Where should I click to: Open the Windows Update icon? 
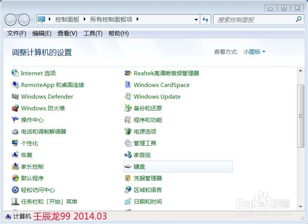point(128,96)
